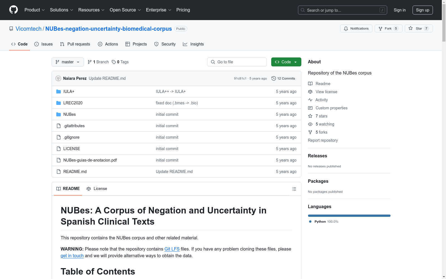Expand the Product menu
The image size is (446, 279).
[x=35, y=10]
